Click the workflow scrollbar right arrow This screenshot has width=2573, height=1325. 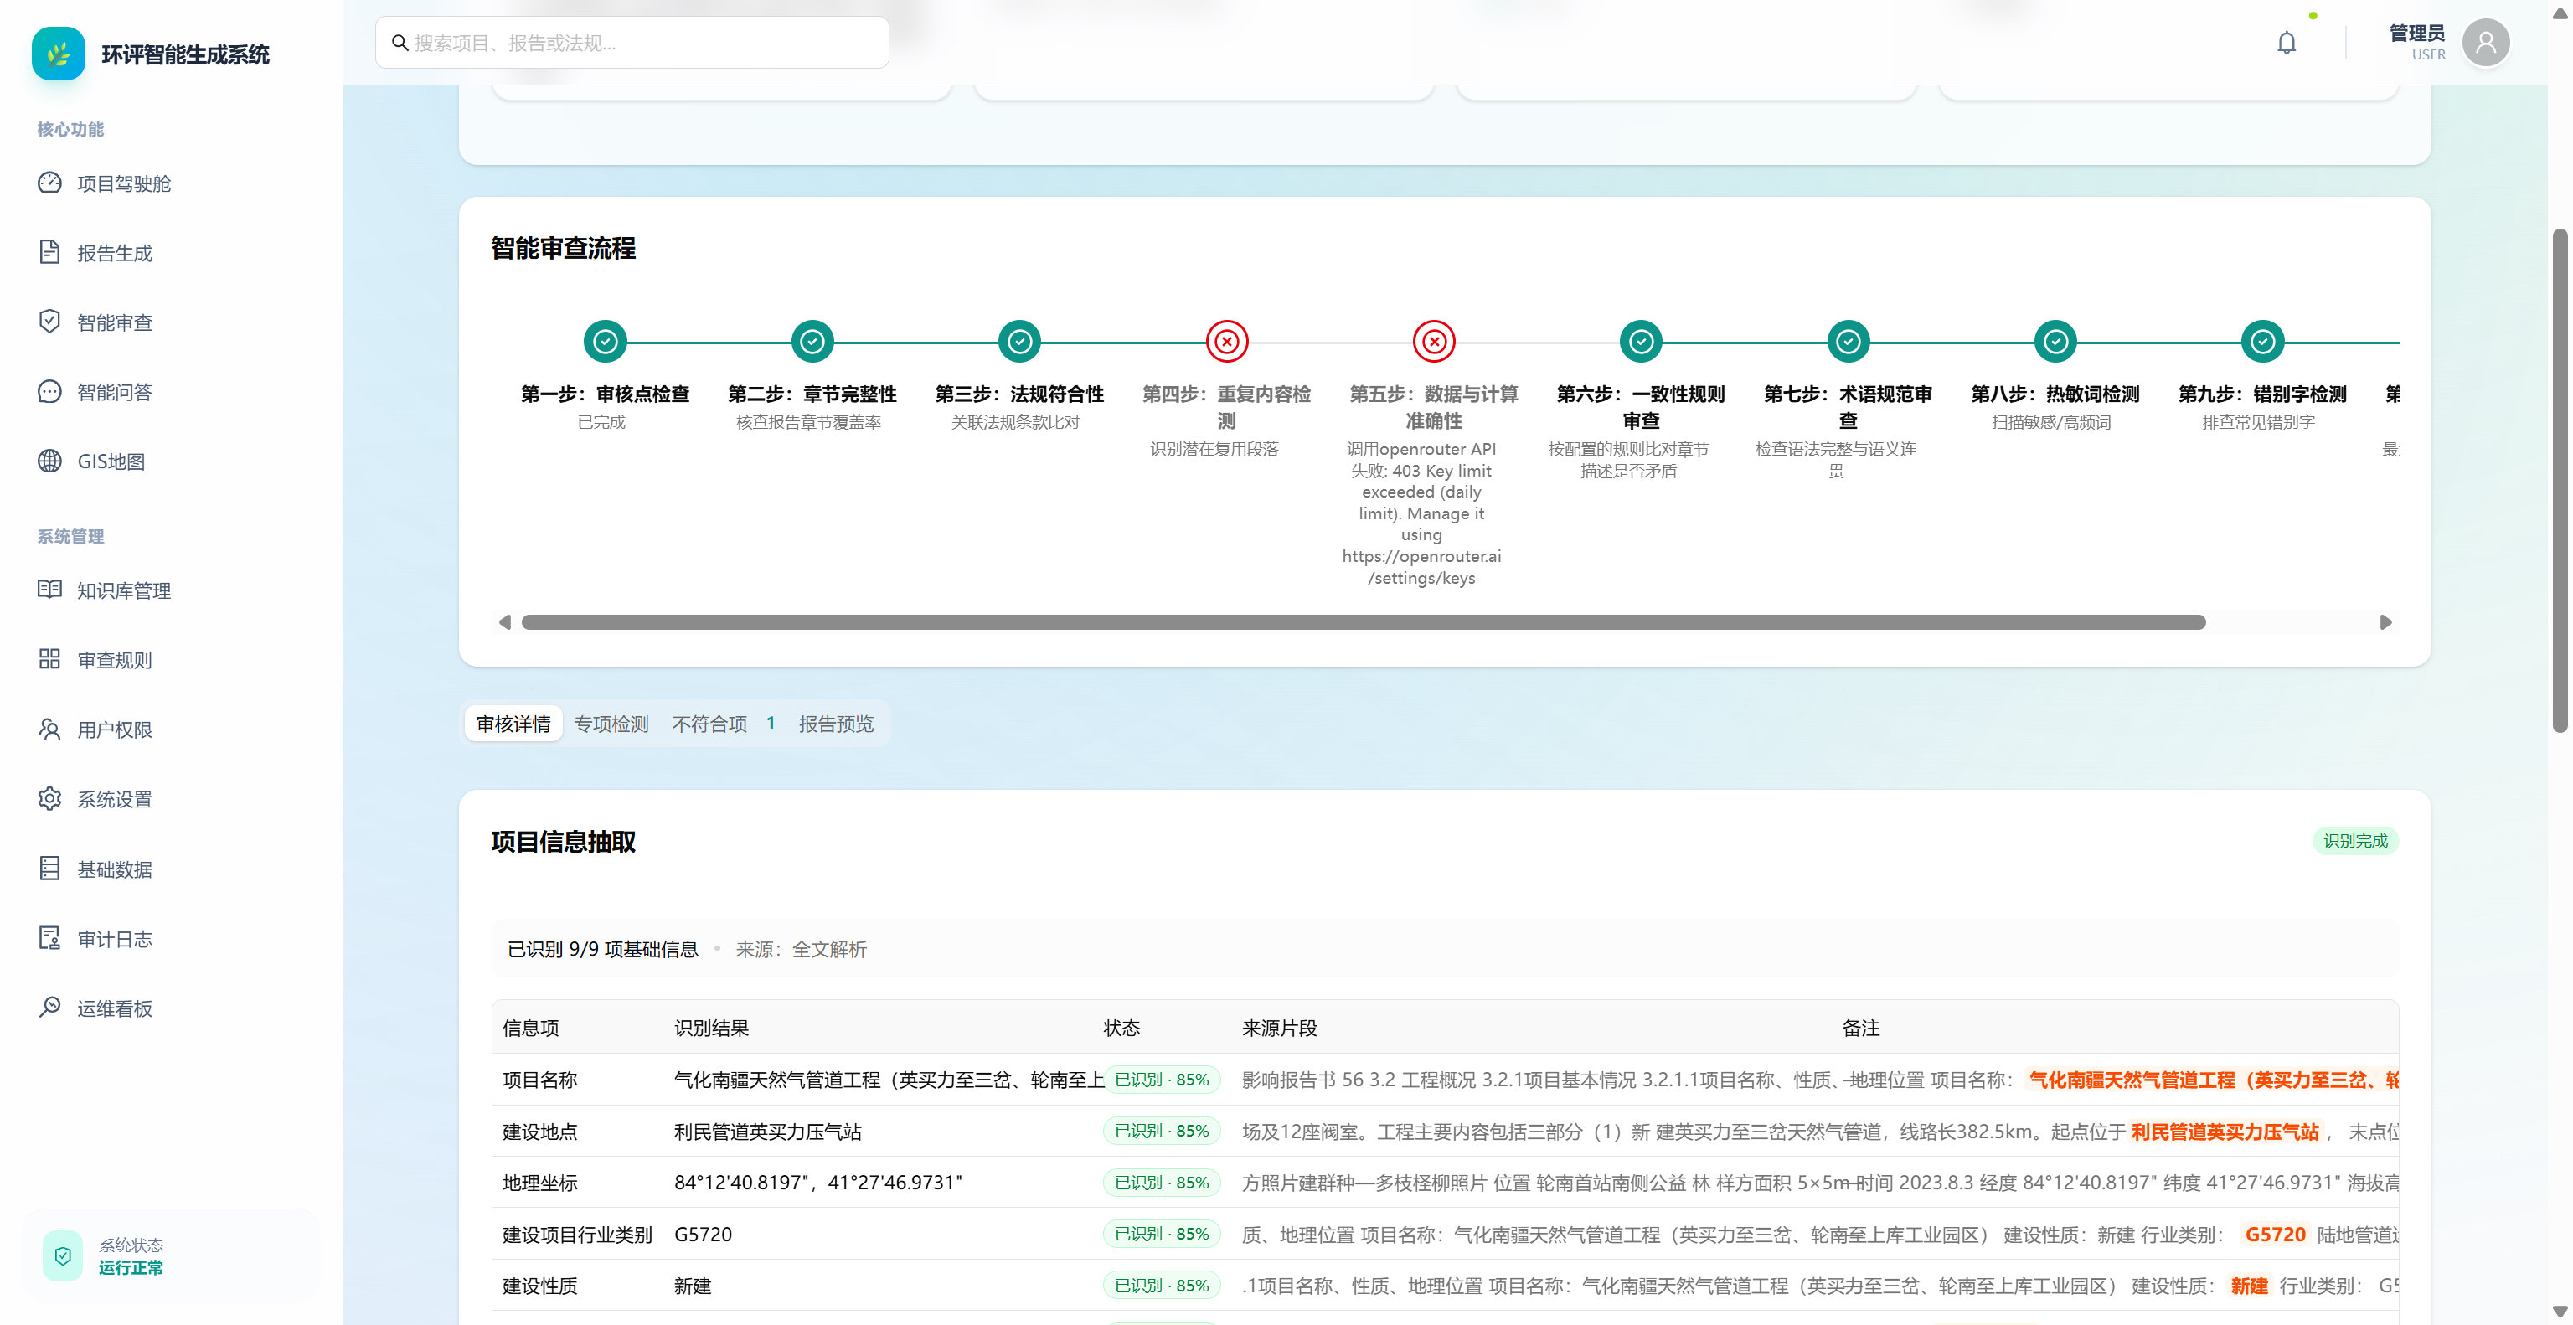point(2386,622)
